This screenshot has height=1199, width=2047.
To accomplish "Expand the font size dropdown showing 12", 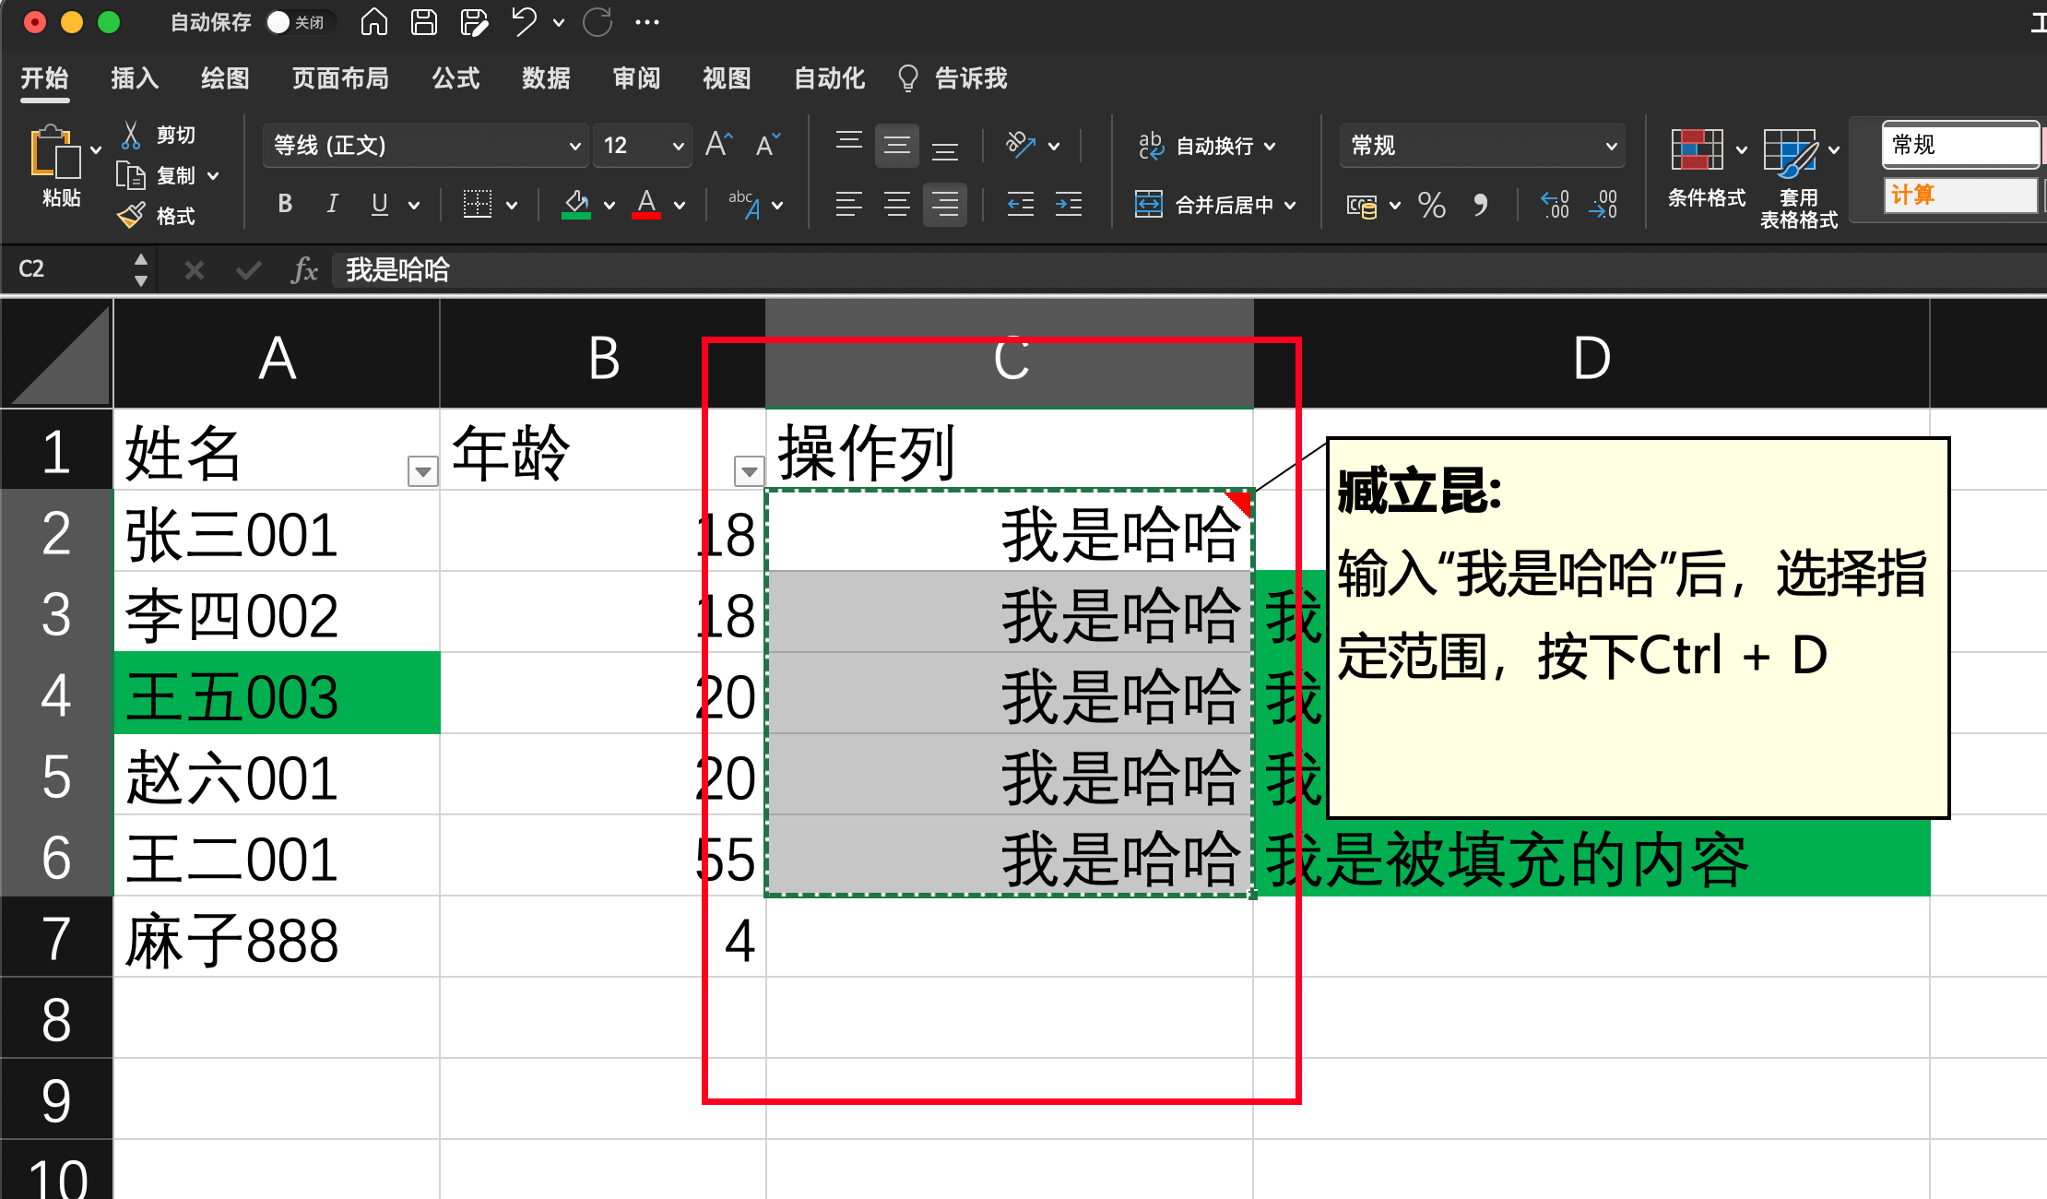I will point(678,146).
